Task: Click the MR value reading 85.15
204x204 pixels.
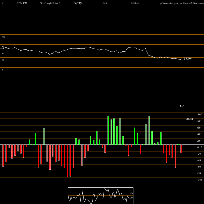Action: pyautogui.click(x=190, y=119)
